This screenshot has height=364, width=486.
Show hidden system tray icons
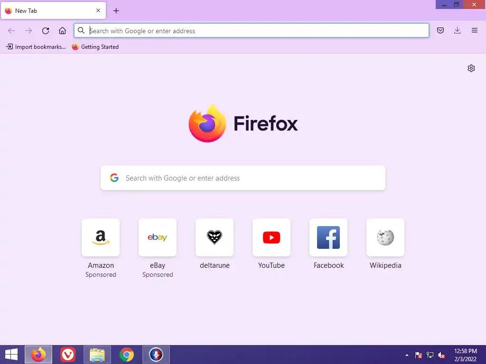click(407, 355)
